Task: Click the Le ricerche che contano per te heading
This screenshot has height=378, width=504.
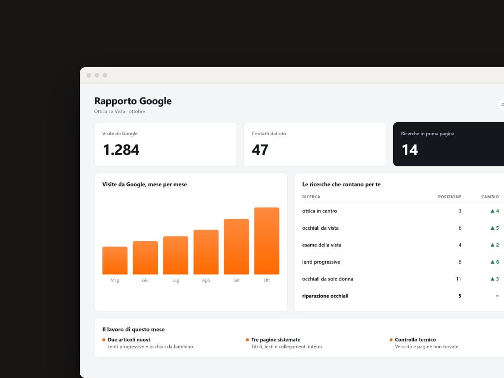Action: (x=341, y=184)
